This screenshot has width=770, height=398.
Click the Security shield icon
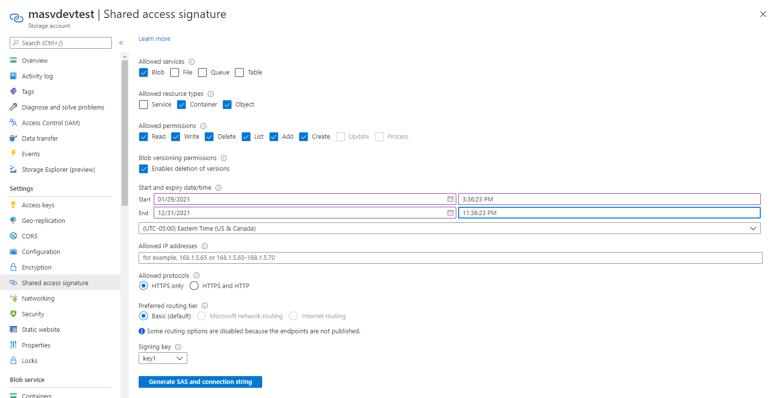14,314
